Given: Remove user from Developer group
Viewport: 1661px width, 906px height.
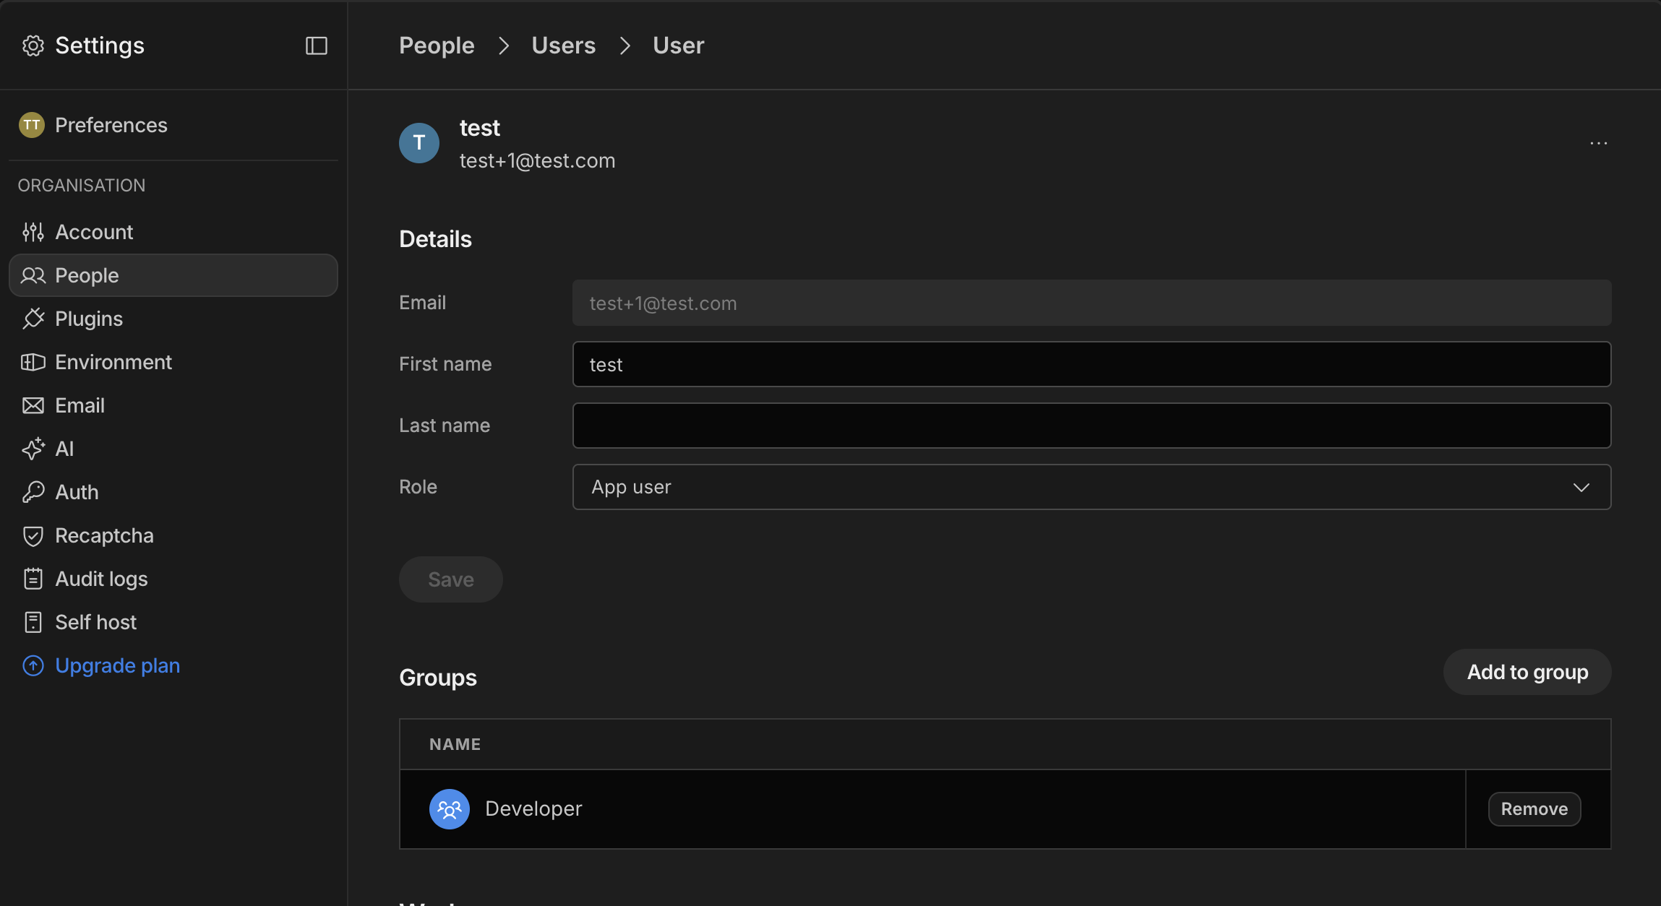Looking at the screenshot, I should point(1534,809).
